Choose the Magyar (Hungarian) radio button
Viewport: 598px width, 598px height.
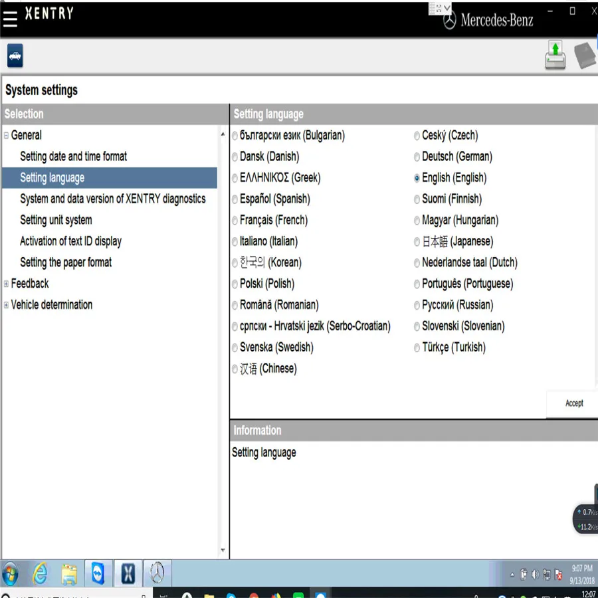[417, 221]
